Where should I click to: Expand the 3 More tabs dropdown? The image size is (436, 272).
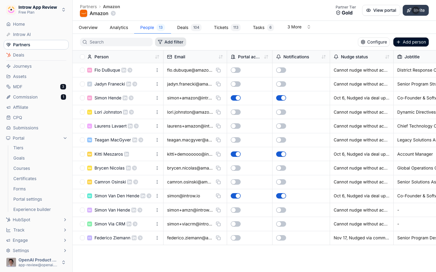tap(299, 27)
